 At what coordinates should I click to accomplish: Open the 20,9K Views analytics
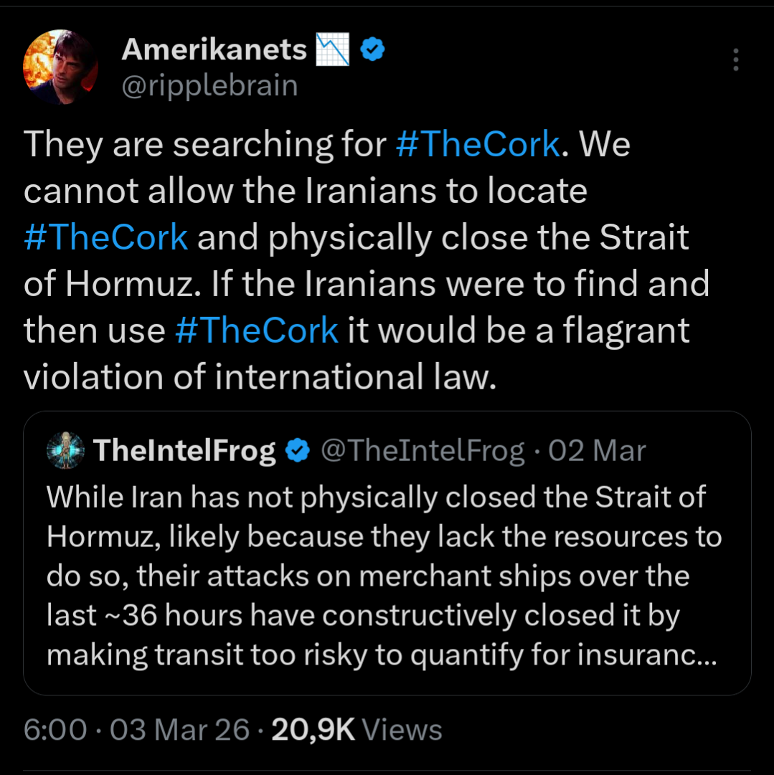(x=357, y=730)
